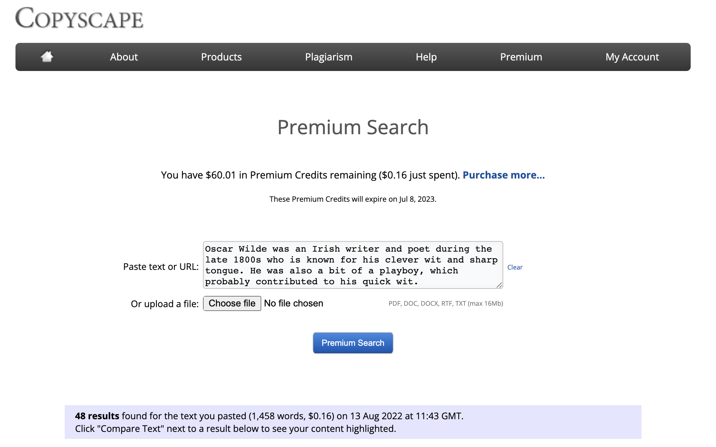The image size is (716, 447).
Task: Click the Or upload a file label
Action: coord(165,304)
